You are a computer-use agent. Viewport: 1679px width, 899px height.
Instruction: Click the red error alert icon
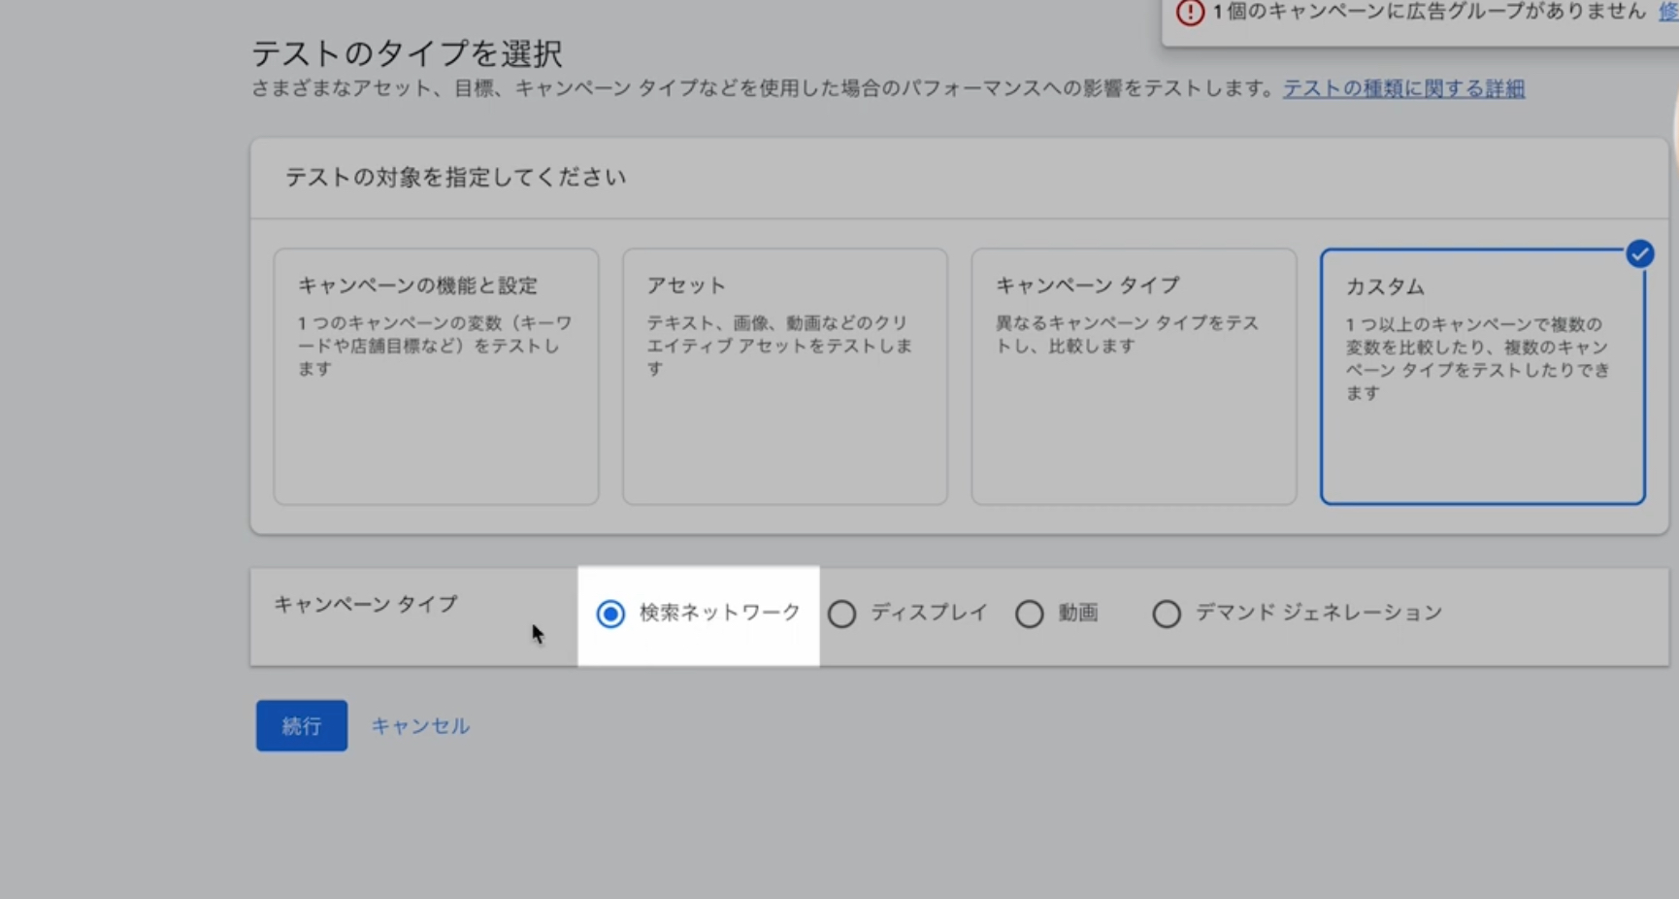click(1190, 13)
